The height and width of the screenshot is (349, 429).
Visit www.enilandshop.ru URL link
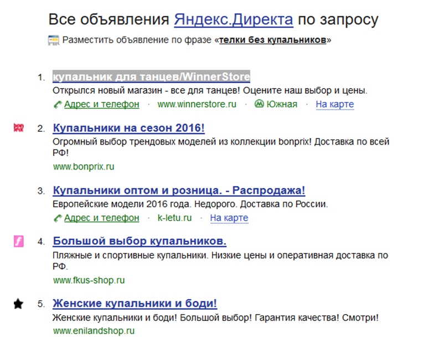point(94,331)
